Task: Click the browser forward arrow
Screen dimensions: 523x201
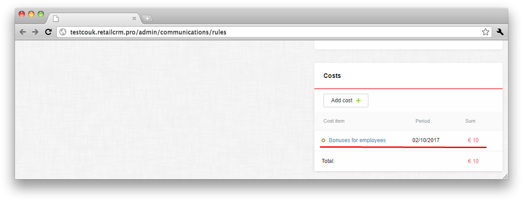Action: click(x=35, y=32)
